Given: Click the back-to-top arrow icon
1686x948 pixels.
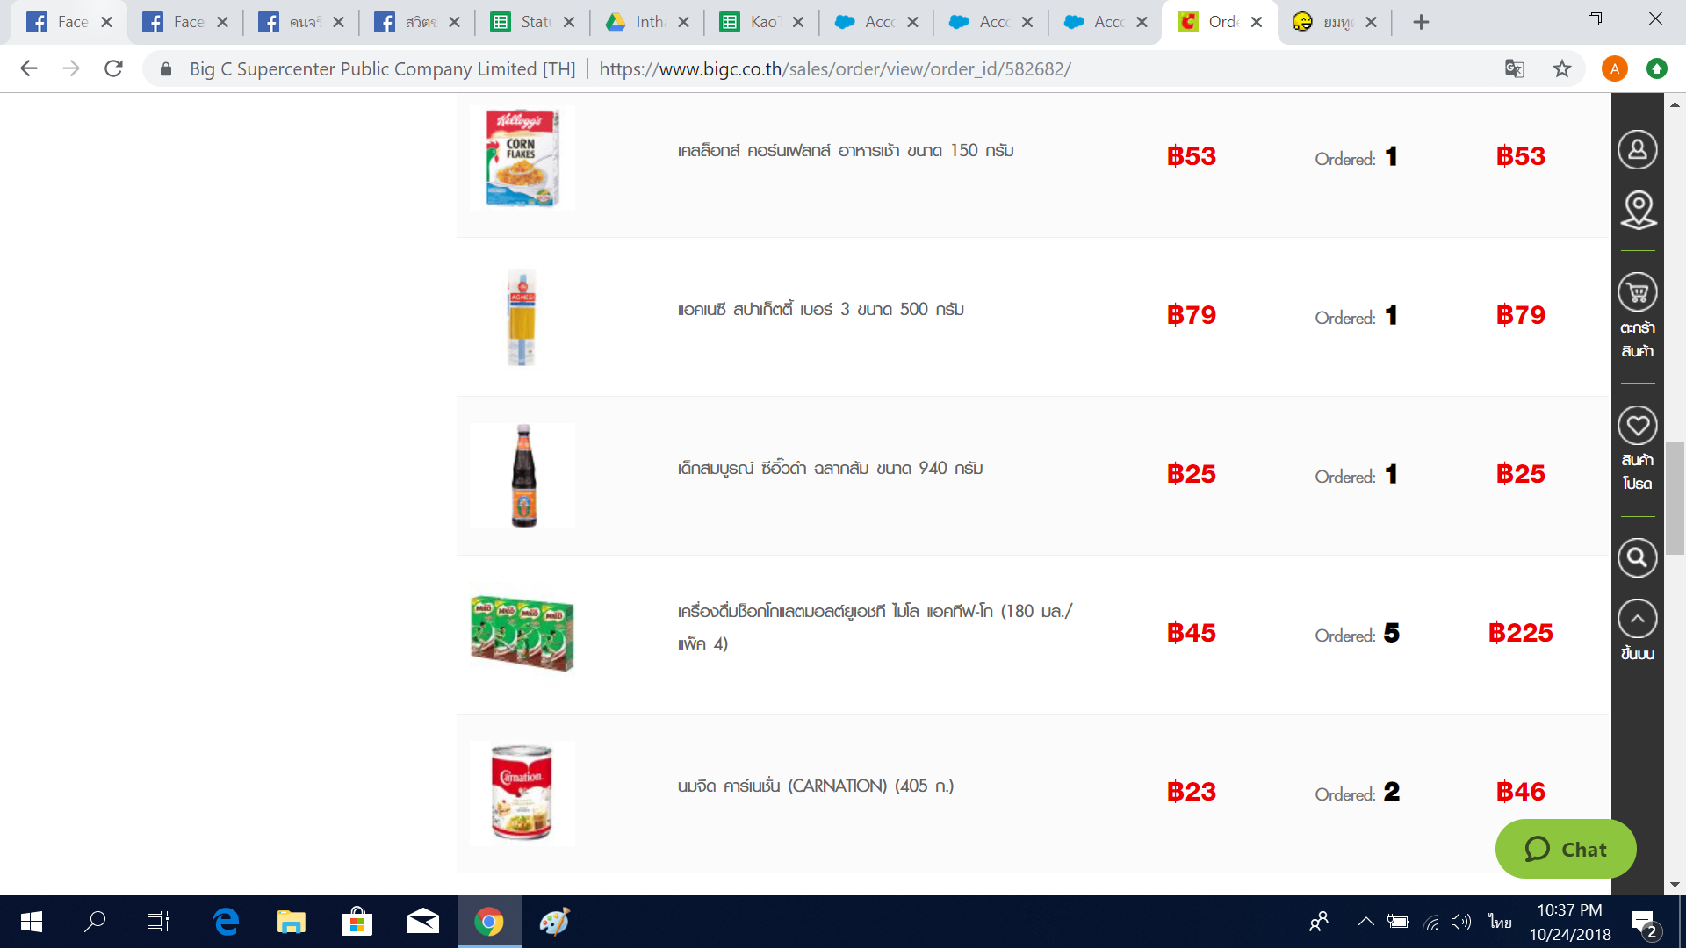Looking at the screenshot, I should pyautogui.click(x=1638, y=619).
